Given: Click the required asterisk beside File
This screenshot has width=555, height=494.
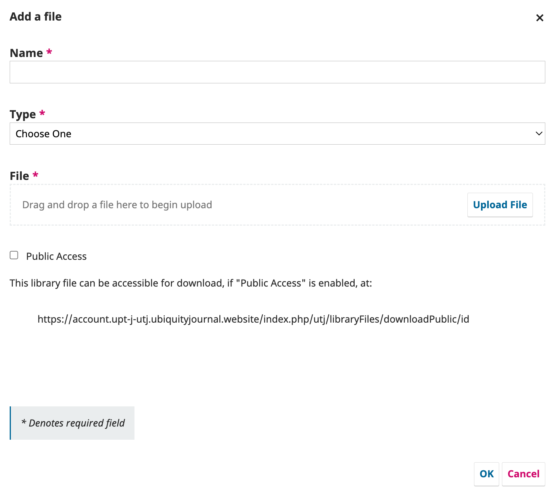Looking at the screenshot, I should point(36,175).
